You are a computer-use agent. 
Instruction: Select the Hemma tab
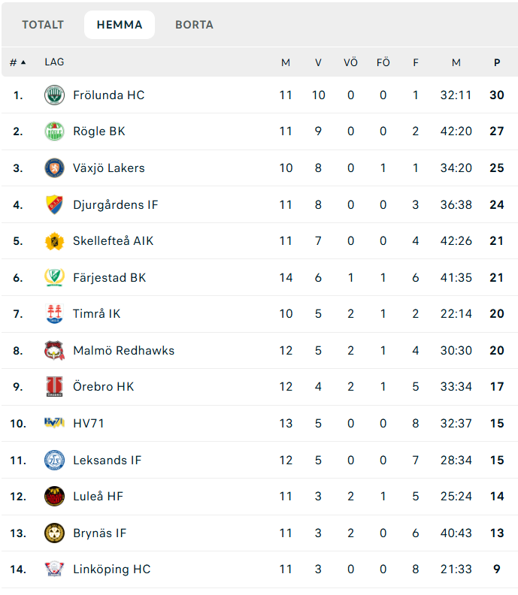[120, 25]
